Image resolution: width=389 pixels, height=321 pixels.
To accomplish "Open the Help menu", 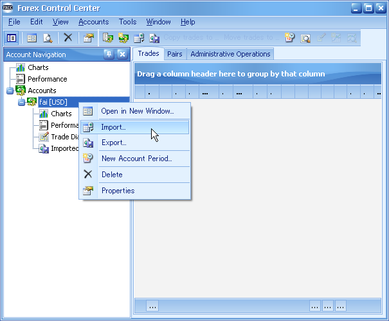I will (x=188, y=22).
